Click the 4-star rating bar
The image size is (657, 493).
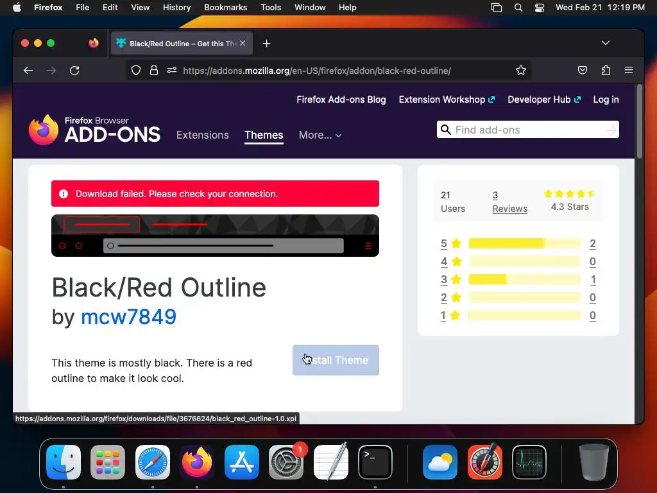pyautogui.click(x=525, y=262)
